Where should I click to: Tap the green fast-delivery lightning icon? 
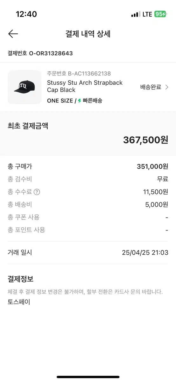pos(79,101)
